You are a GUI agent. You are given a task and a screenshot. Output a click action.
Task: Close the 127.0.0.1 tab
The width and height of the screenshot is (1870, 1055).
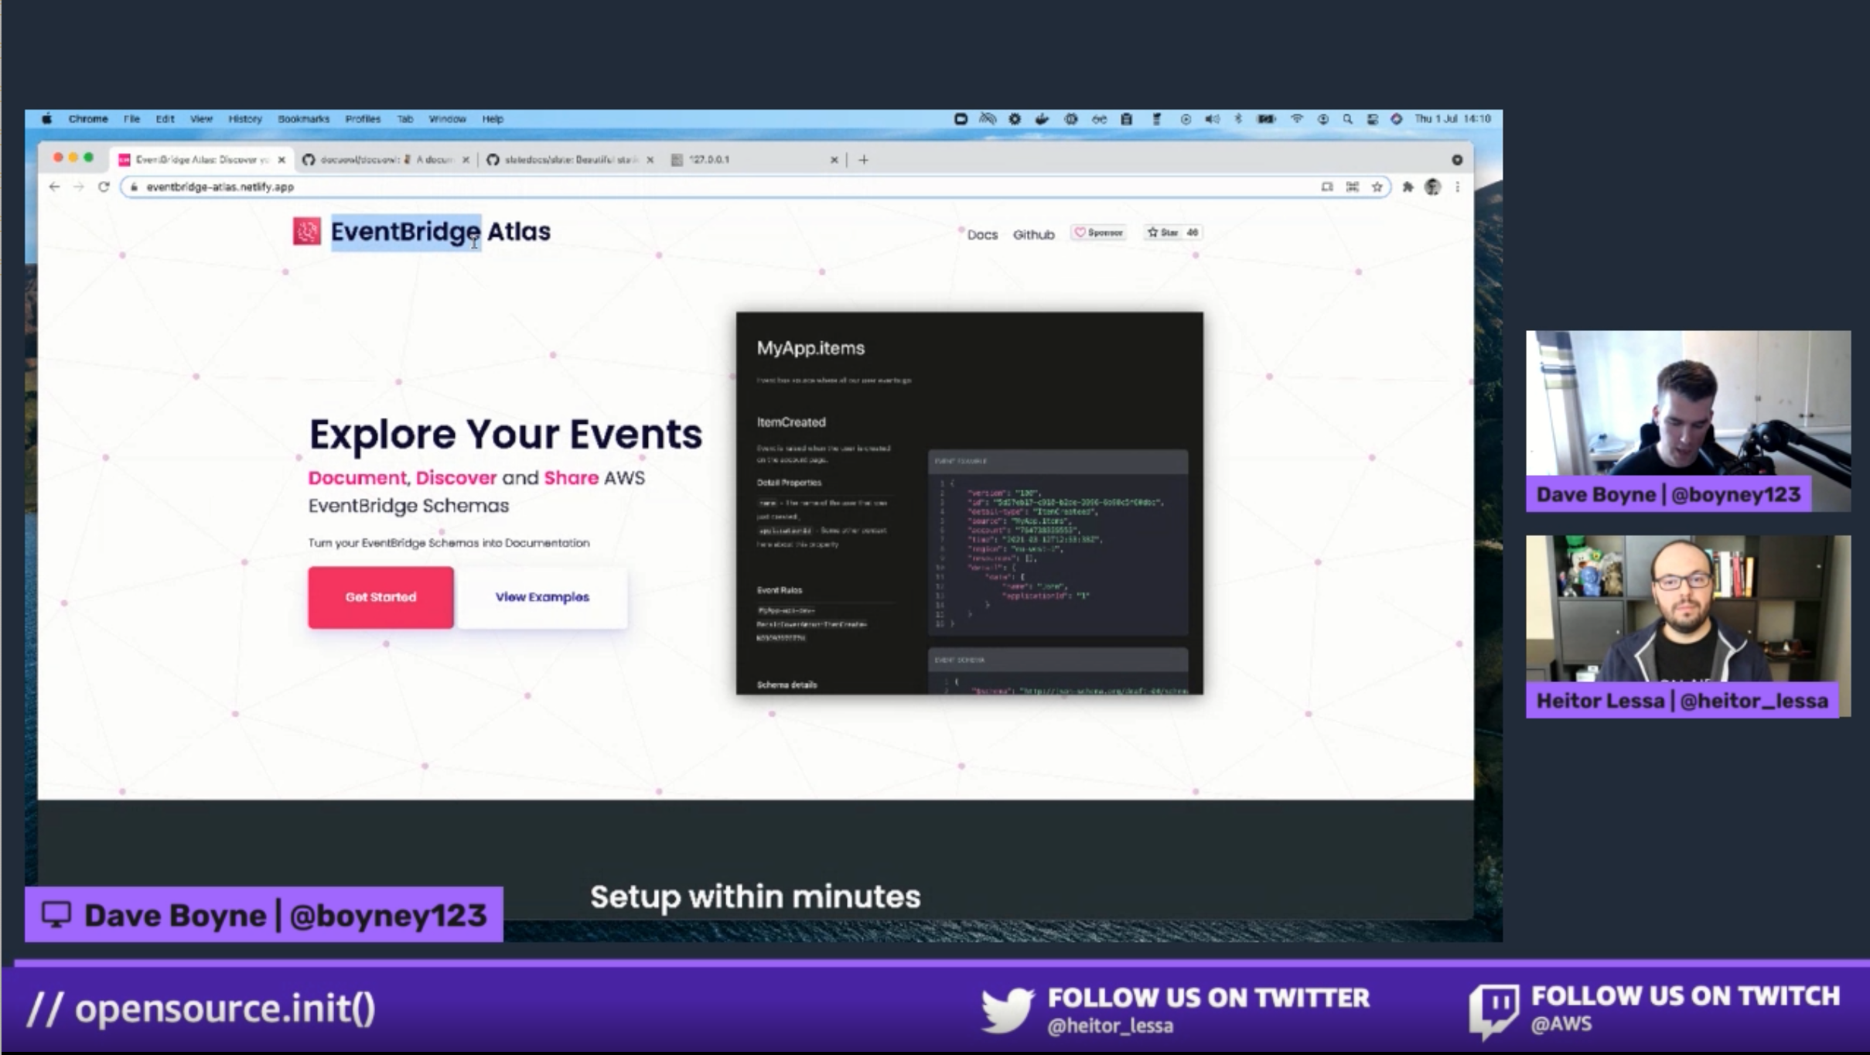(x=834, y=159)
